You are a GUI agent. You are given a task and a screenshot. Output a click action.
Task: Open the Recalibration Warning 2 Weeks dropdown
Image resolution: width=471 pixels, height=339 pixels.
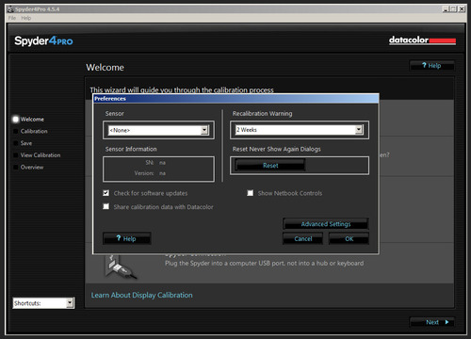300,130
